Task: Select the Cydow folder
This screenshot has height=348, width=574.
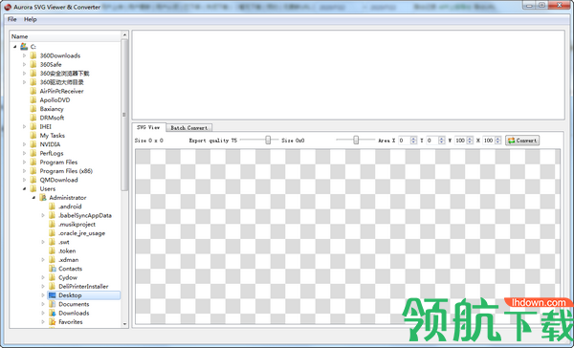Action: [68, 277]
